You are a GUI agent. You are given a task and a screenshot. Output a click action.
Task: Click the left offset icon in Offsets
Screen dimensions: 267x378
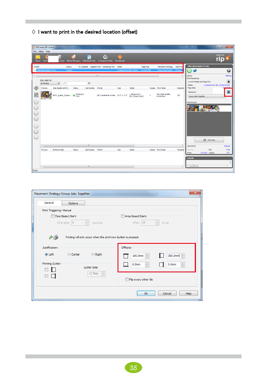pos(161,256)
